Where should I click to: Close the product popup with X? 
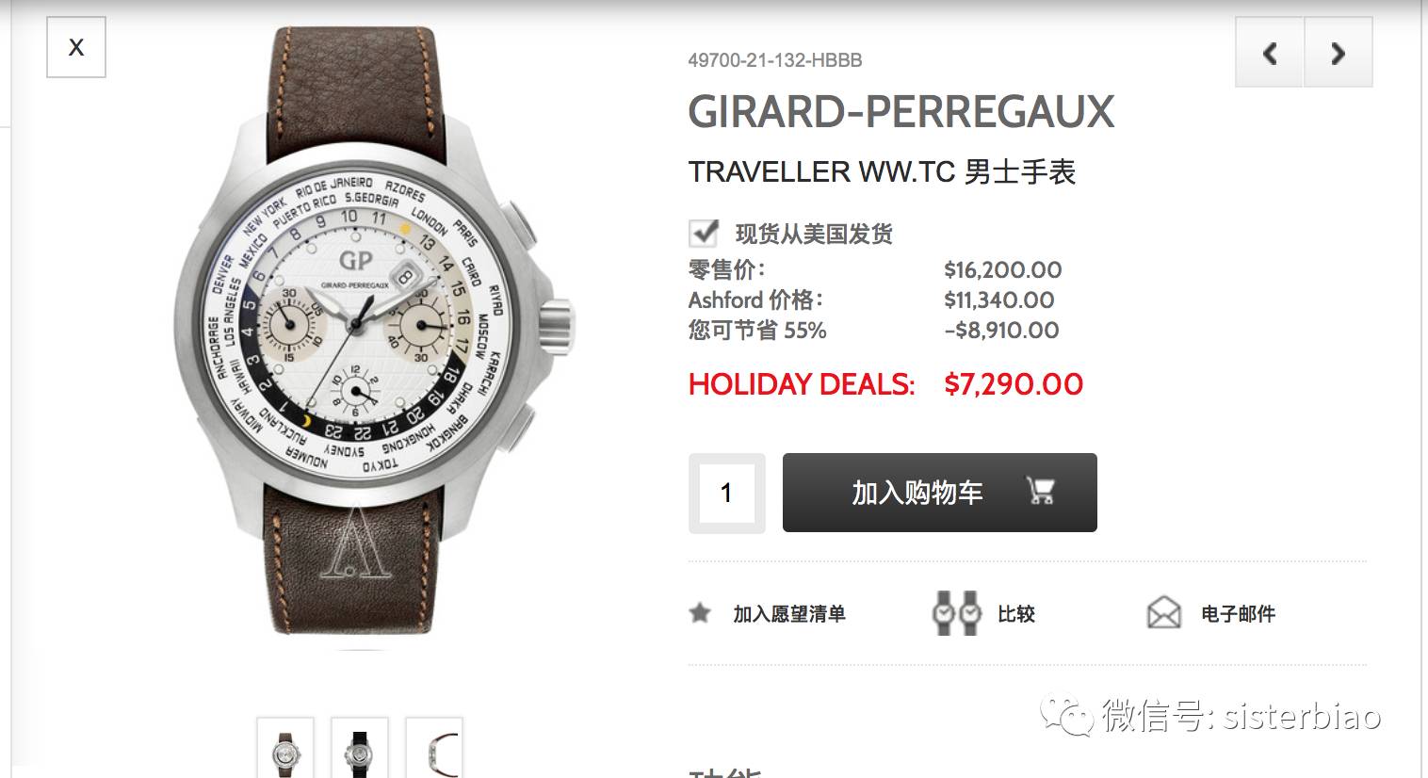click(x=76, y=47)
